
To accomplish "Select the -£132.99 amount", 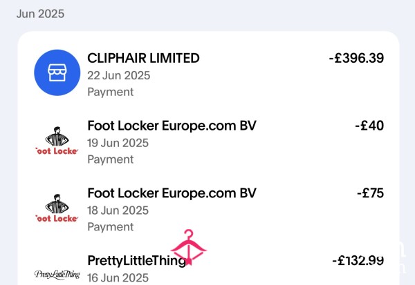I will click(x=358, y=261).
